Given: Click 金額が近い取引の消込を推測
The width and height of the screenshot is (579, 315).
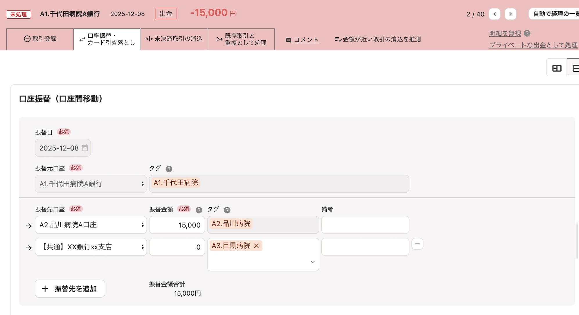Looking at the screenshot, I should [377, 39].
